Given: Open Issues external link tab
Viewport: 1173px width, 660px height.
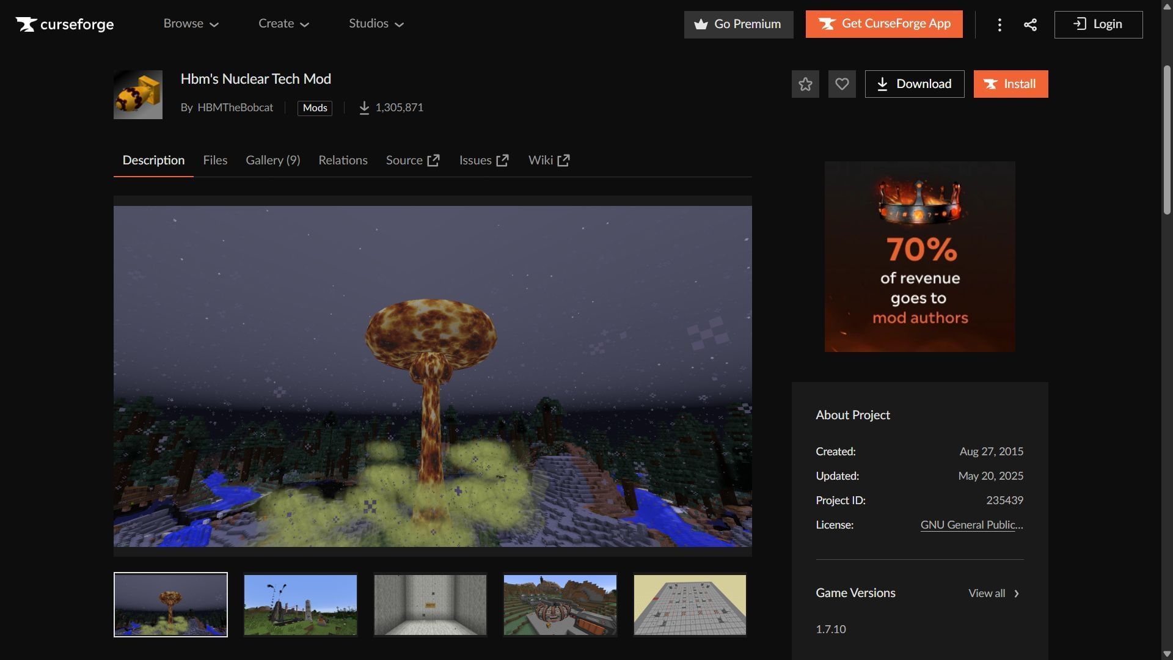Looking at the screenshot, I should pos(483,160).
